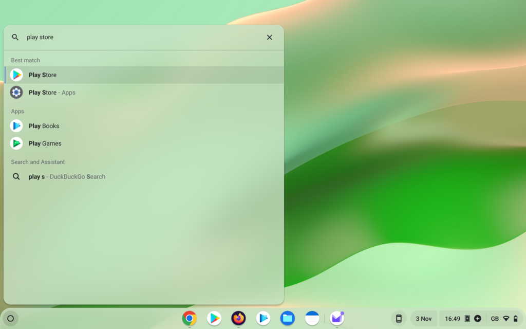This screenshot has width=526, height=329.
Task: Open quick settings by clicking the 16:49 clock
Action: (452, 319)
